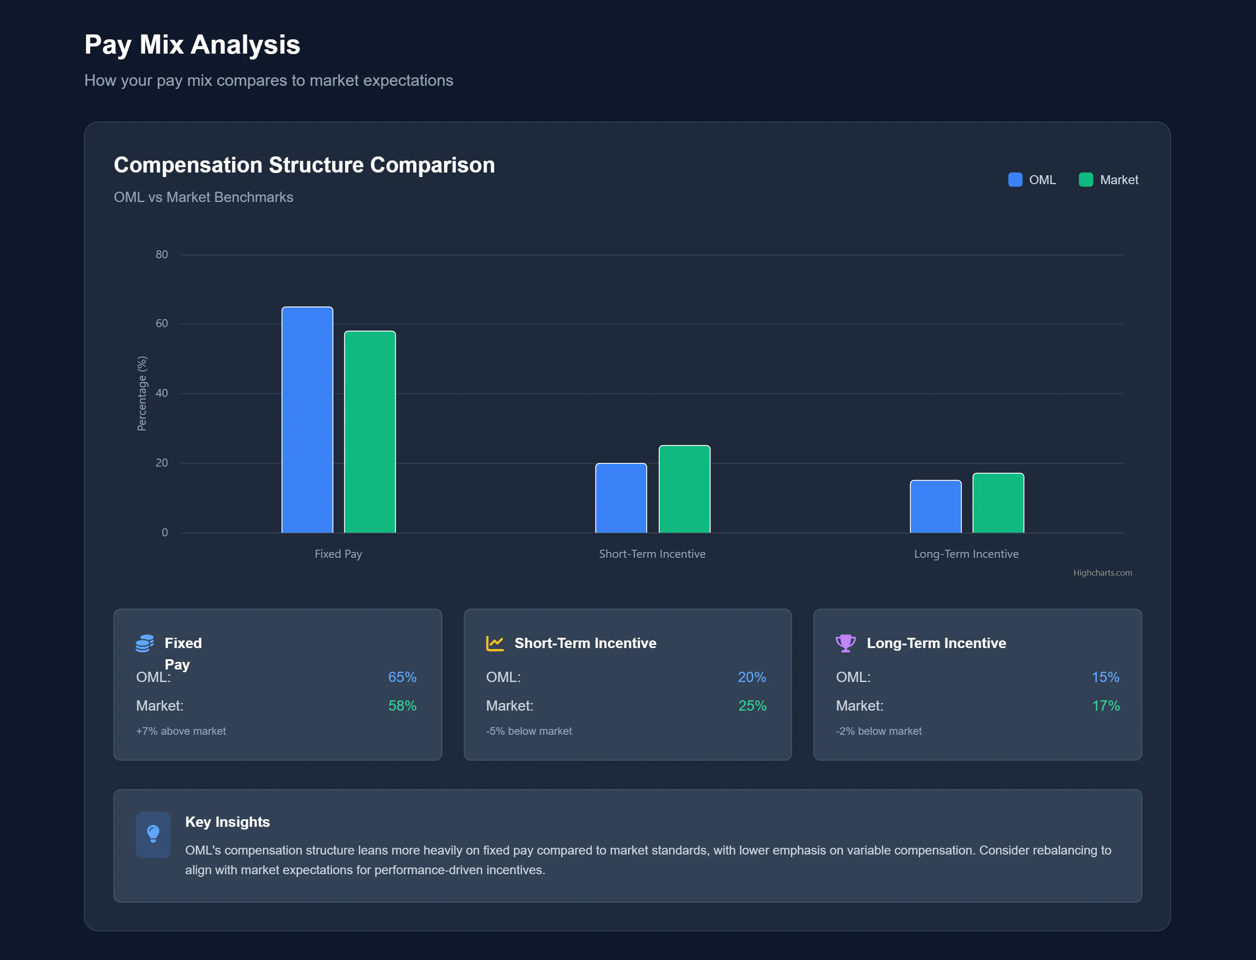Click the Long-Term Incentive axis label
This screenshot has height=960, width=1256.
pyautogui.click(x=966, y=554)
